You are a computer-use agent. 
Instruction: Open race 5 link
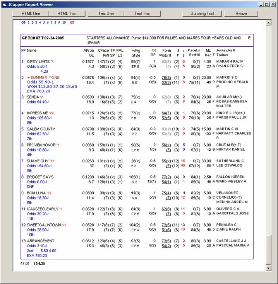44,22
